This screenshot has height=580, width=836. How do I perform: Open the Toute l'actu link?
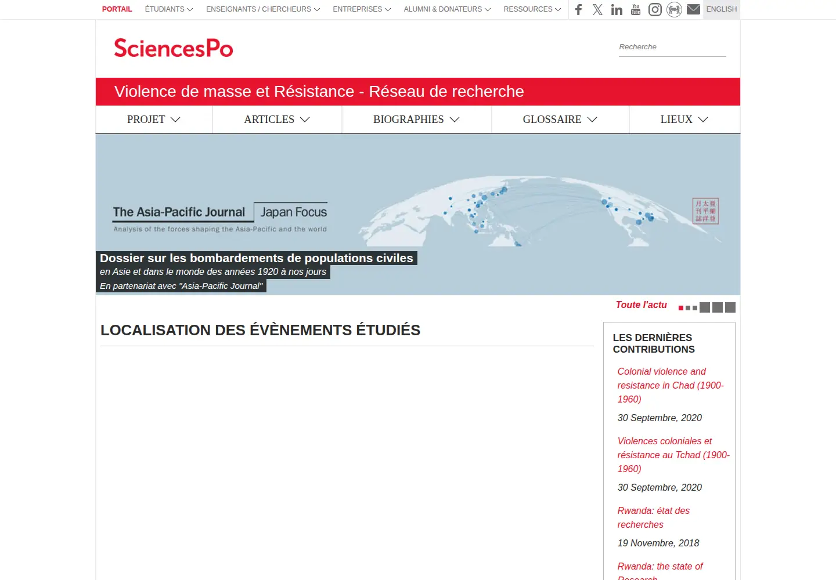point(641,305)
